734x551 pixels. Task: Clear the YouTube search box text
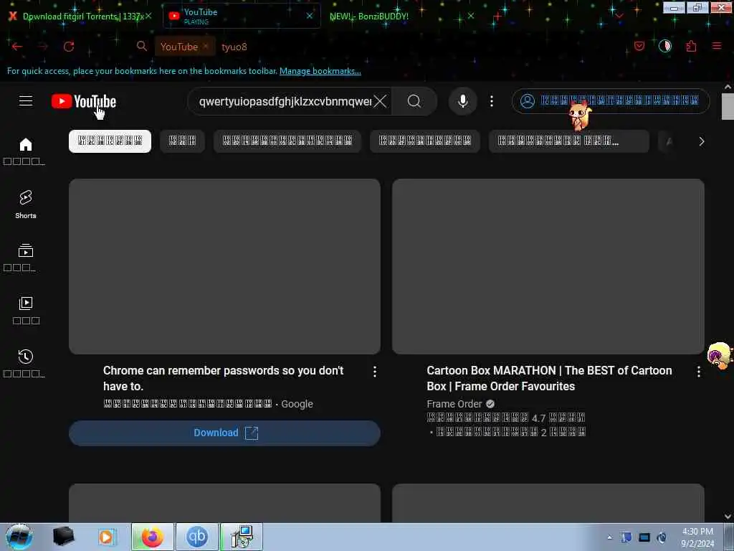tap(380, 101)
